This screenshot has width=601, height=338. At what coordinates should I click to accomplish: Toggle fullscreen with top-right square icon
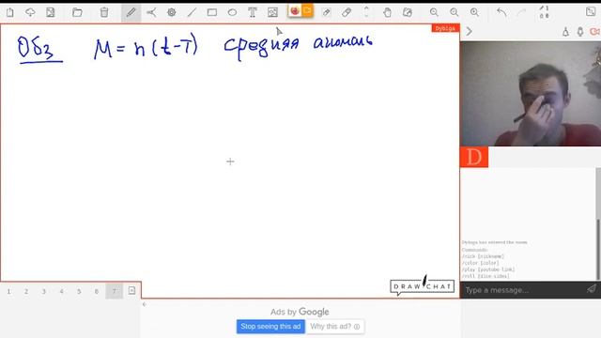pyautogui.click(x=591, y=12)
